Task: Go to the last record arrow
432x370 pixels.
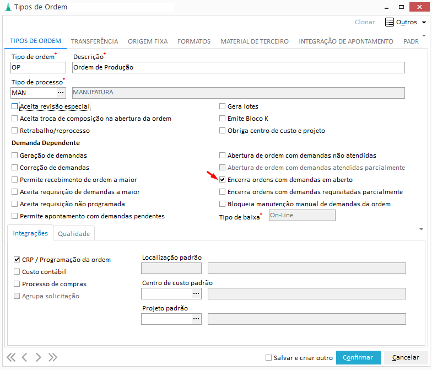Action: (53, 357)
